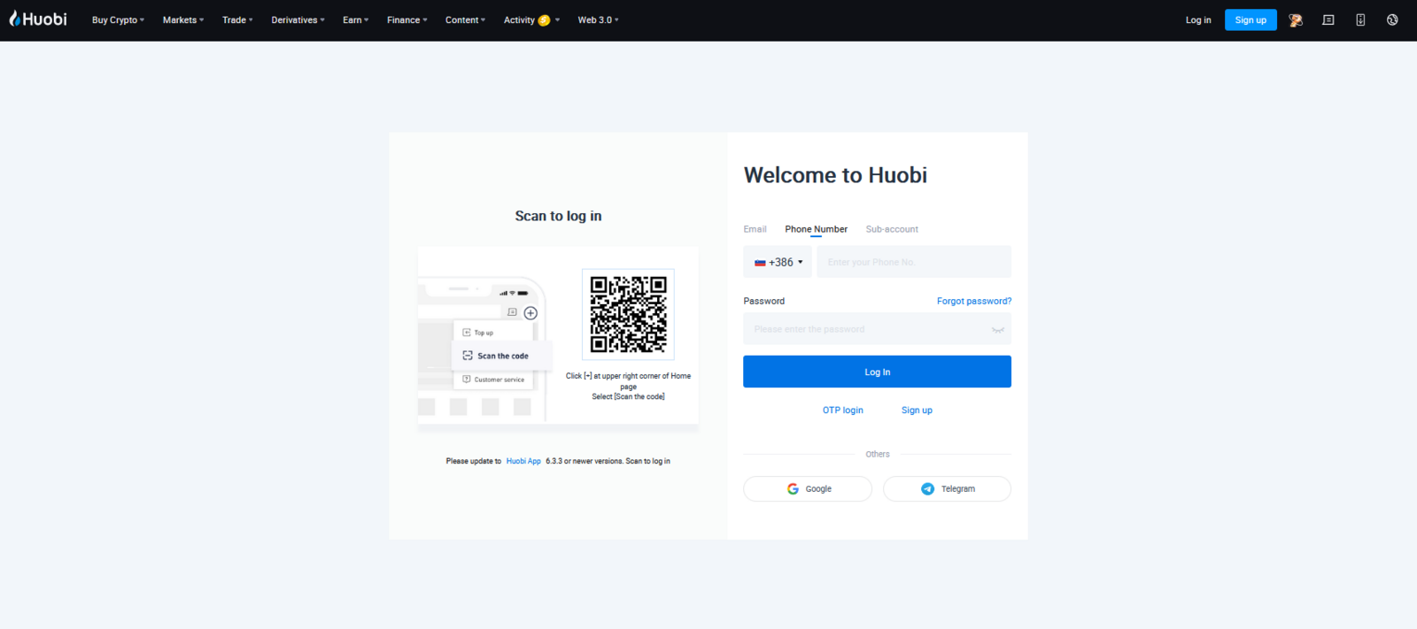The height and width of the screenshot is (629, 1417).
Task: Choose OTP login option
Action: pos(842,410)
